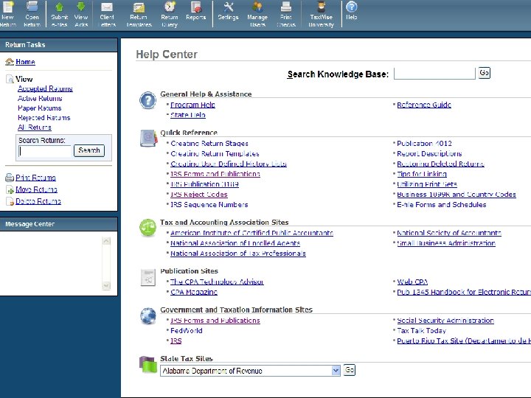Open Reports toolbar icon
The image size is (531, 398).
pyautogui.click(x=196, y=7)
